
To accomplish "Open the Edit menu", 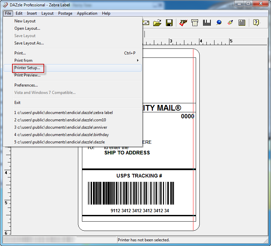I will (19, 13).
